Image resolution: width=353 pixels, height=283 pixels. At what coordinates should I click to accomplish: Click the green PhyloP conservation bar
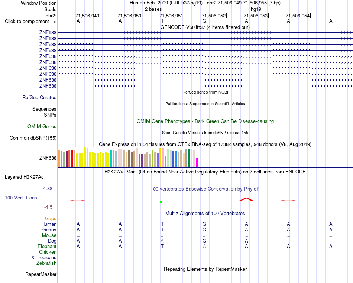pos(161,202)
